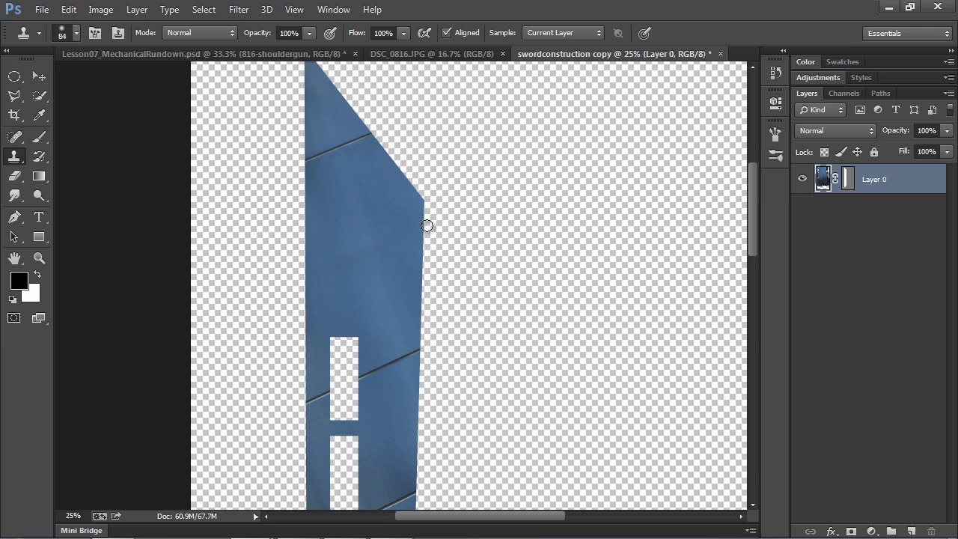The width and height of the screenshot is (958, 539).
Task: Choose the Pen tool
Action: (14, 217)
